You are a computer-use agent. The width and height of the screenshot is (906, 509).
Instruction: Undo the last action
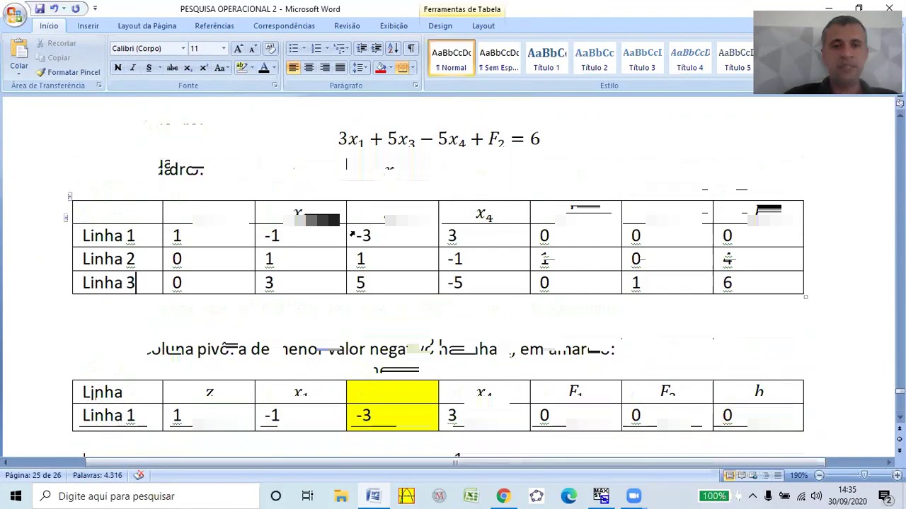(x=54, y=8)
